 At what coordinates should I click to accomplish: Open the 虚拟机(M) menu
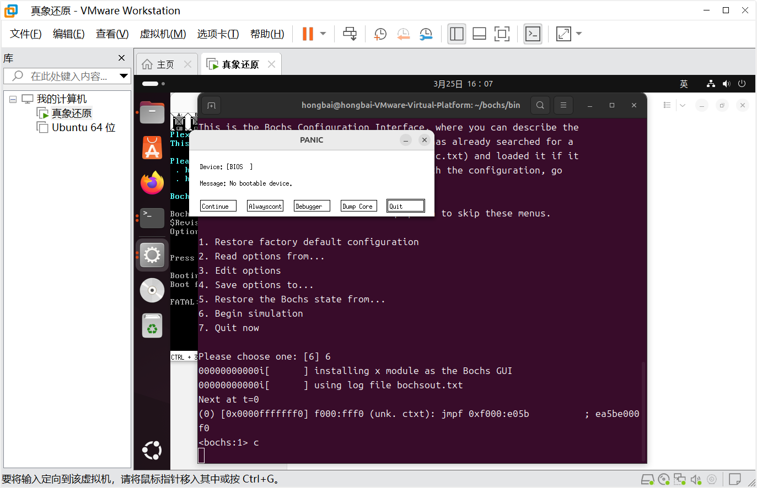(x=163, y=34)
